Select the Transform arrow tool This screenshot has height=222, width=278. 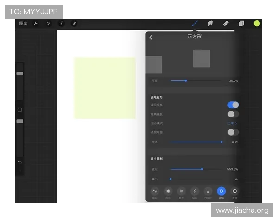(x=74, y=24)
